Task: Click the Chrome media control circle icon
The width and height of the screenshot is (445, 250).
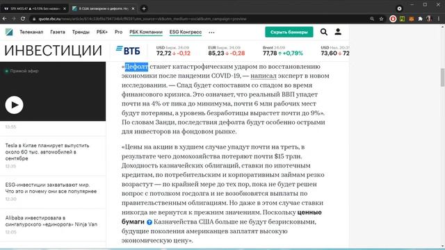Action: pos(399,8)
